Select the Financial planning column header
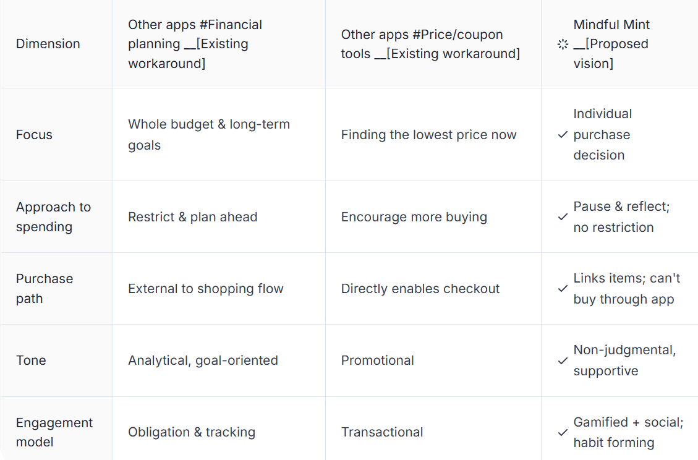This screenshot has width=698, height=460. click(219, 44)
